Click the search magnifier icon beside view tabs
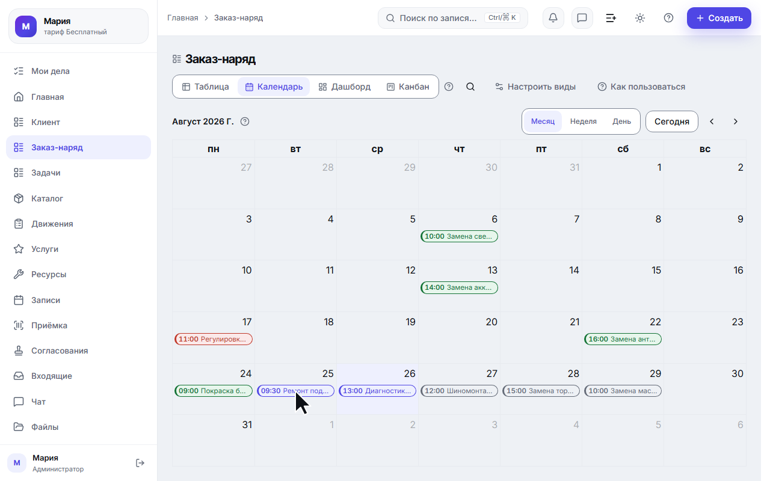Image resolution: width=770 pixels, height=481 pixels. (x=470, y=87)
